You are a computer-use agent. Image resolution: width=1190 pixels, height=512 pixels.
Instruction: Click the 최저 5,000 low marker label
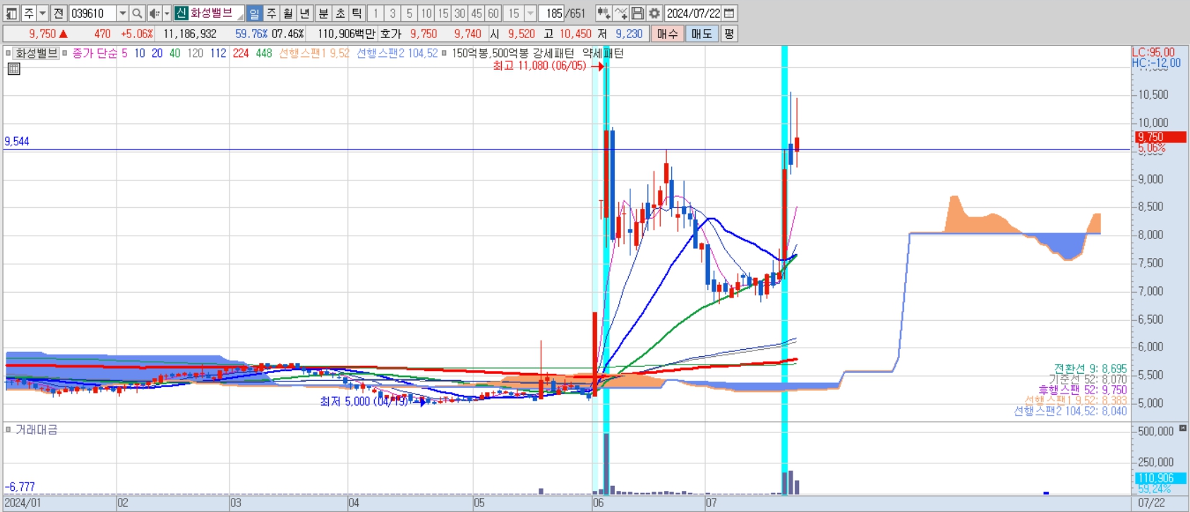(x=364, y=401)
